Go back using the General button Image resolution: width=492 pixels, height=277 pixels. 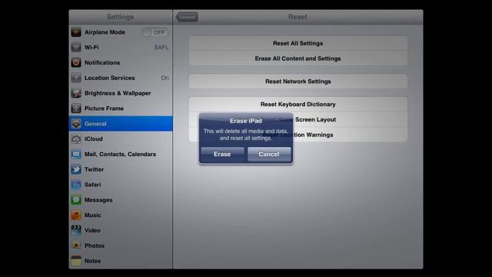pyautogui.click(x=187, y=17)
